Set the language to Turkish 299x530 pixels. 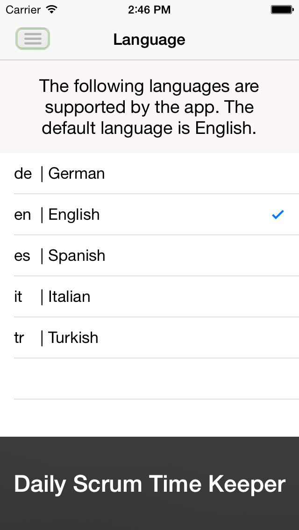point(73,338)
